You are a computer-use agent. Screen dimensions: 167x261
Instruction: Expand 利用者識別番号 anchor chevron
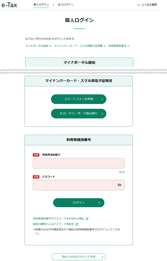tap(128, 46)
